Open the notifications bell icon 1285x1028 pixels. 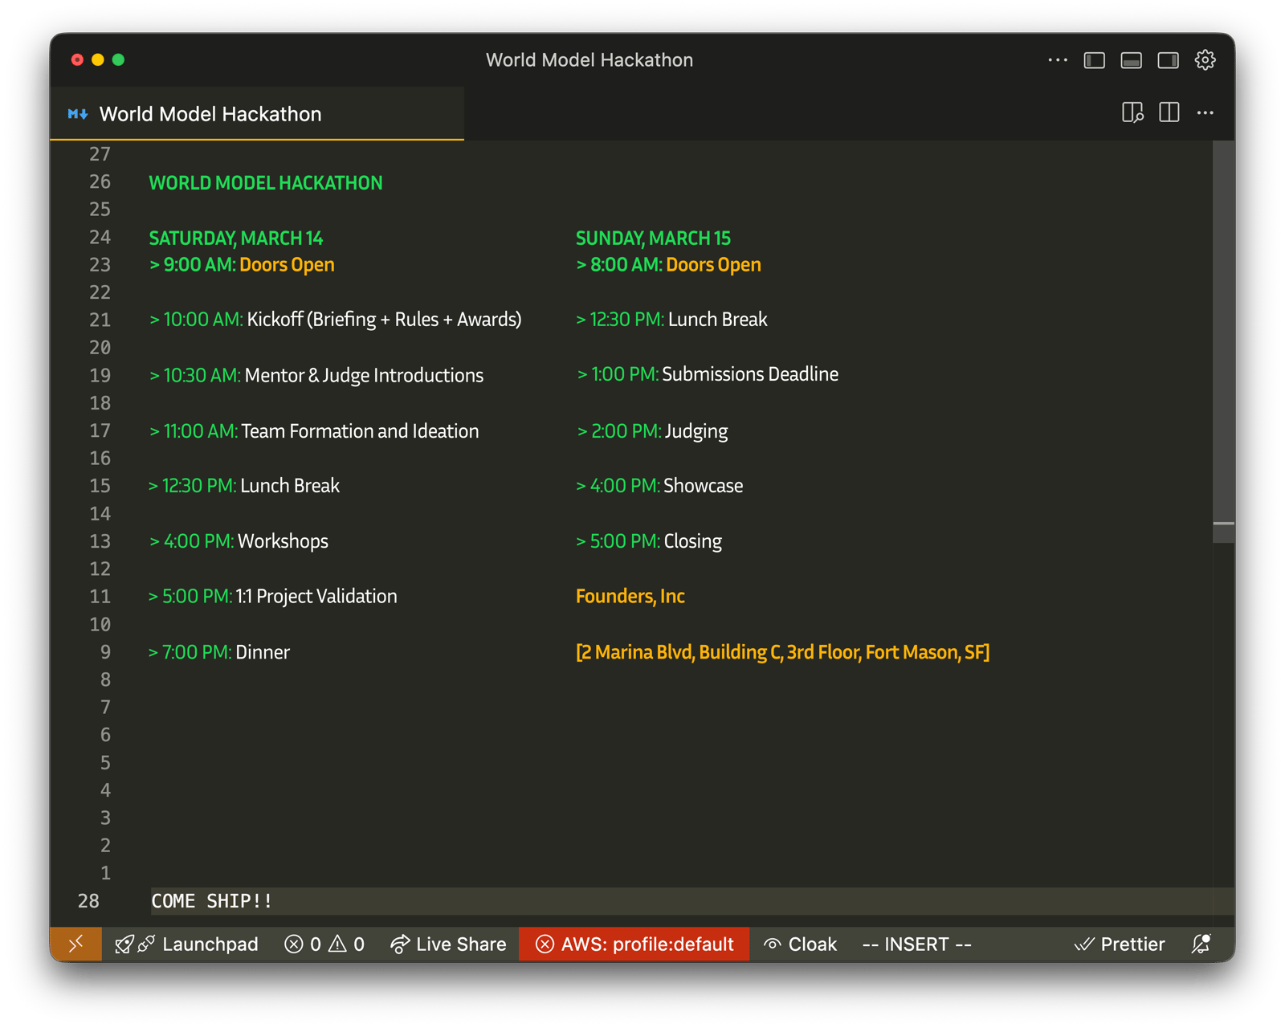tap(1201, 944)
